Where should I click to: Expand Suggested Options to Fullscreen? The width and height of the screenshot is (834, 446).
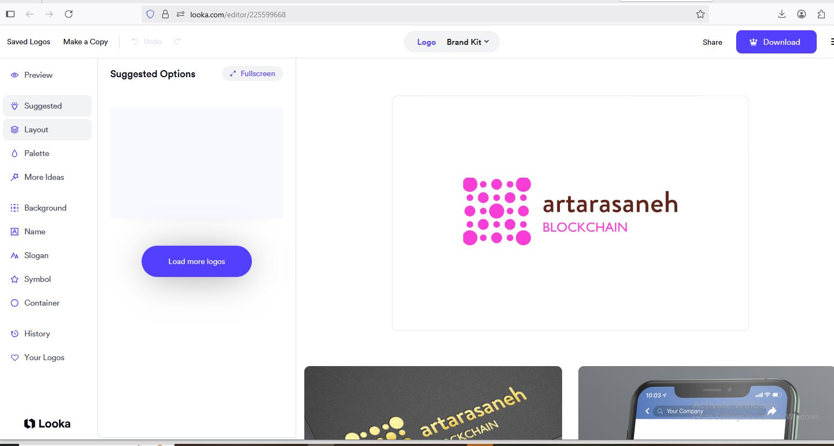[252, 73]
